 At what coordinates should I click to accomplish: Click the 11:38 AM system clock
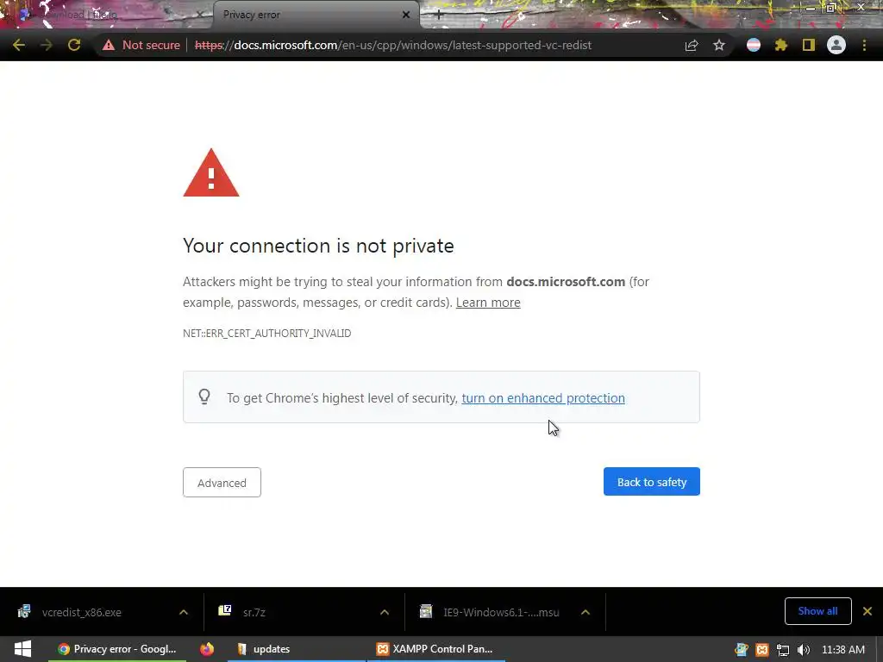click(843, 650)
